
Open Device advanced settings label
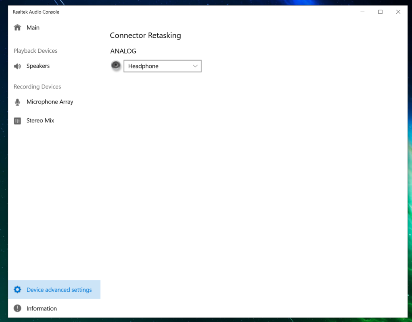(x=59, y=290)
